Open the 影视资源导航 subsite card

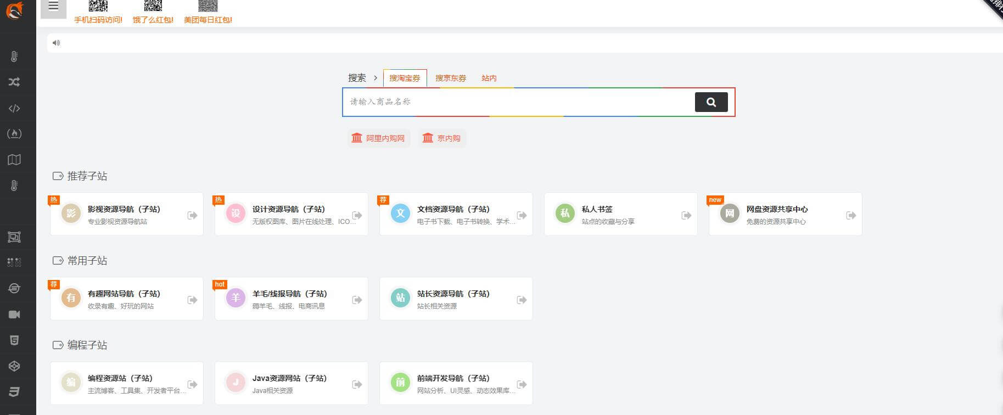click(124, 214)
